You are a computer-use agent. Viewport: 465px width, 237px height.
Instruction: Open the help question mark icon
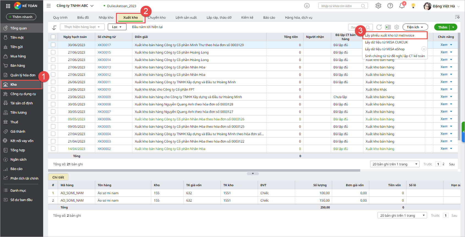coord(390,6)
